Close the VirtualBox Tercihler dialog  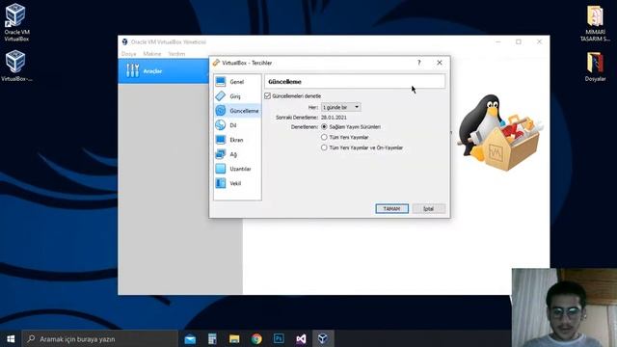[440, 63]
